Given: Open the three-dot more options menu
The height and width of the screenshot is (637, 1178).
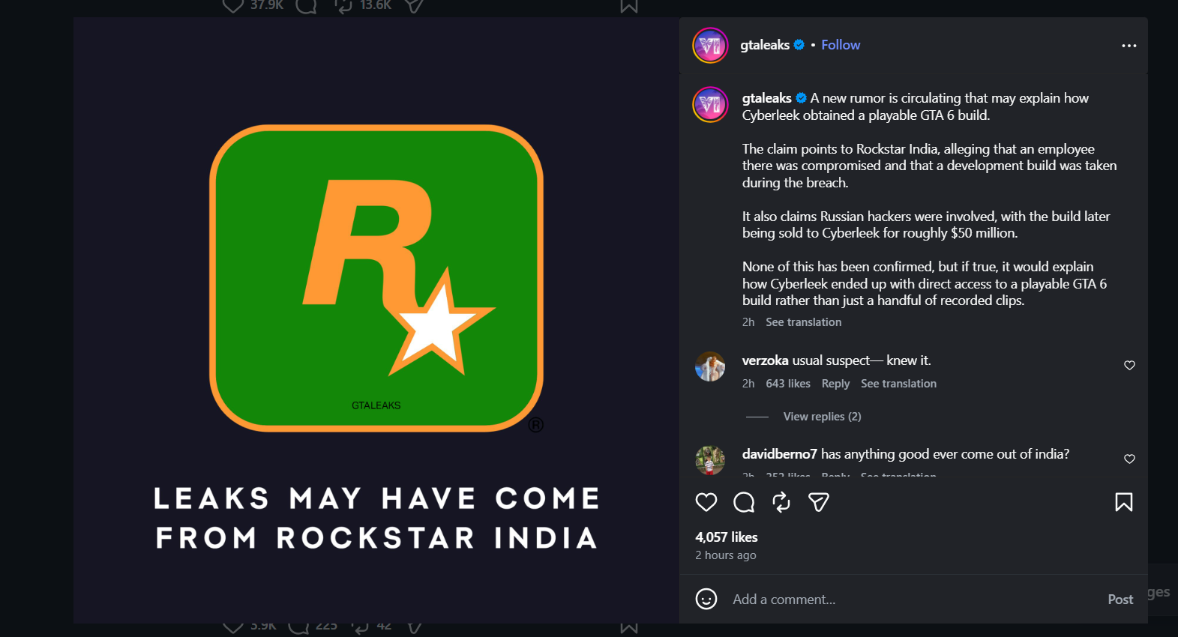Looking at the screenshot, I should tap(1129, 46).
